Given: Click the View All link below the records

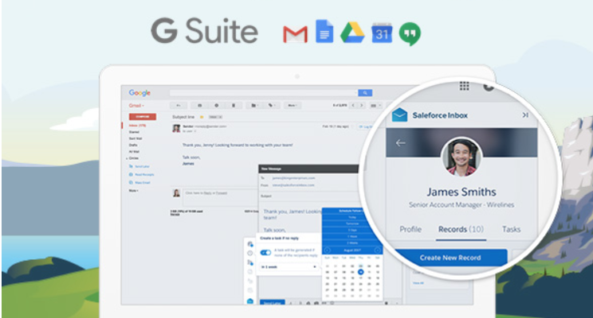Looking at the screenshot, I should pos(418,283).
